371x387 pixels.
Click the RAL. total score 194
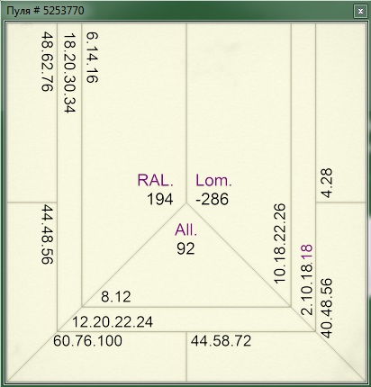coord(160,199)
